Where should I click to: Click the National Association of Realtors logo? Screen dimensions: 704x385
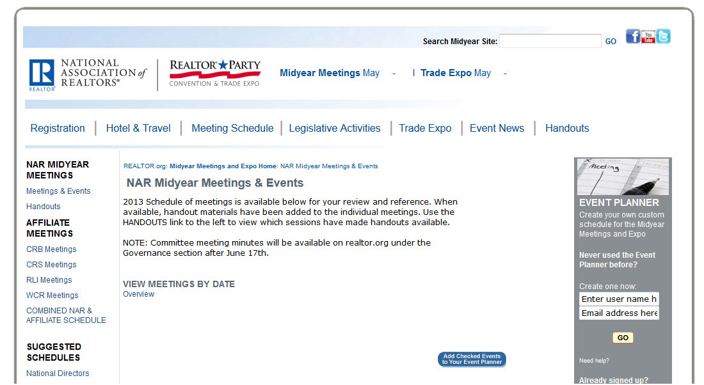point(88,74)
